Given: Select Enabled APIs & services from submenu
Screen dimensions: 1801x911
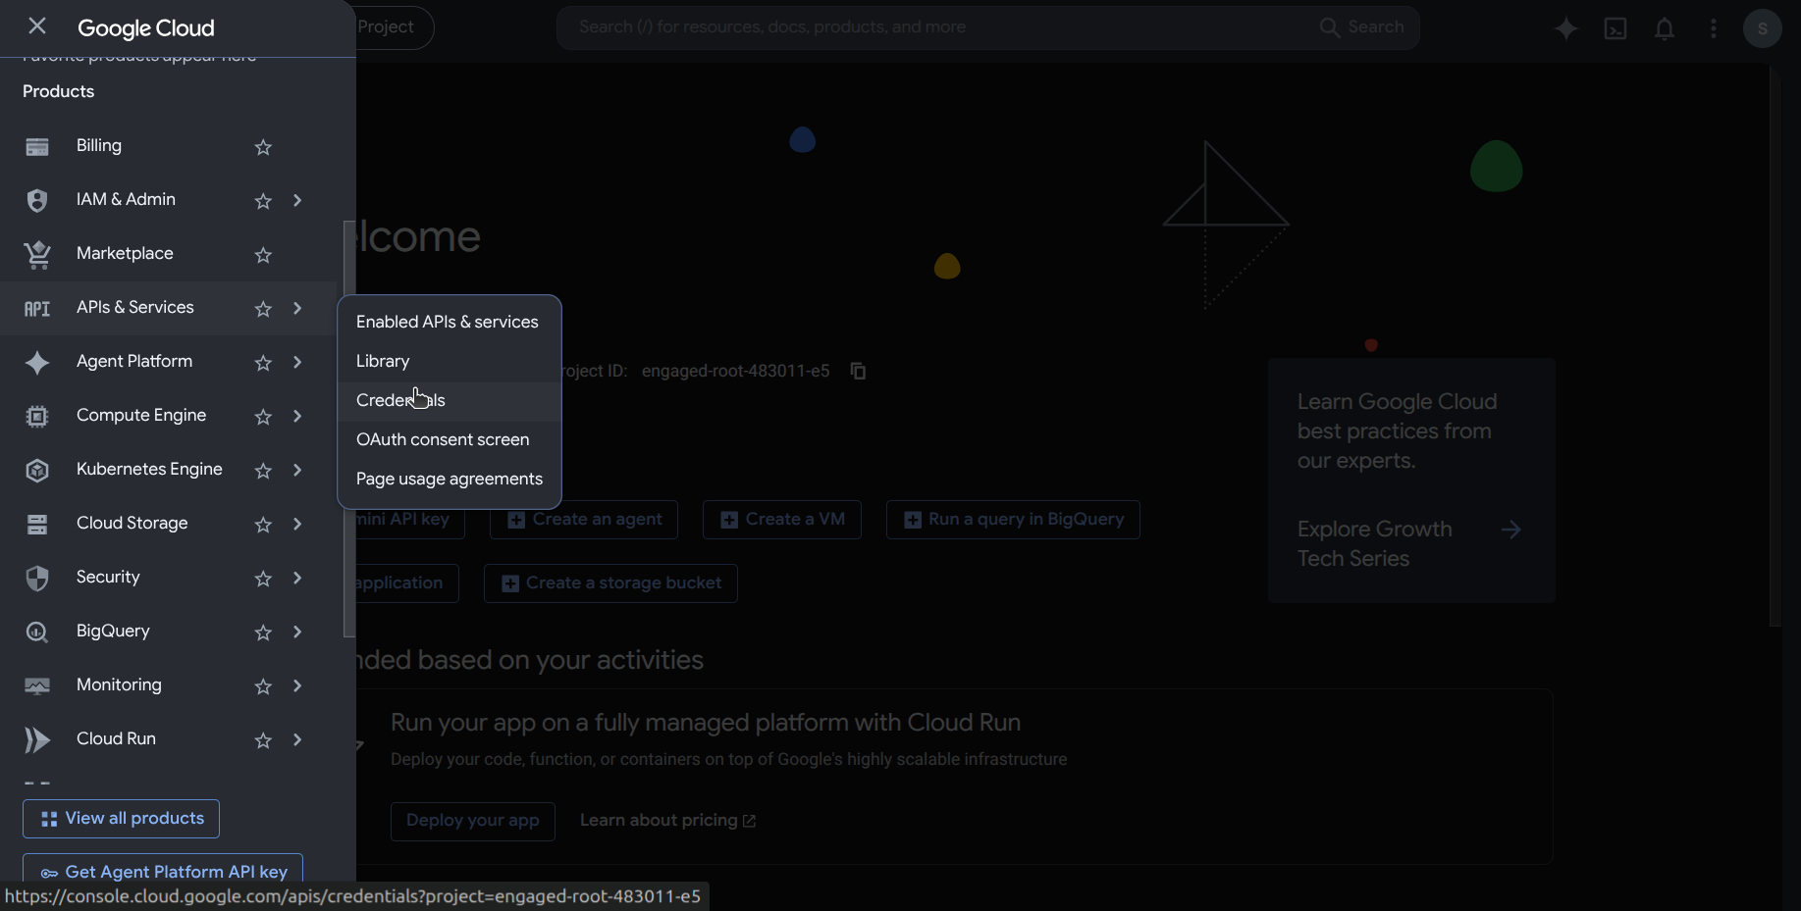Looking at the screenshot, I should [x=450, y=323].
